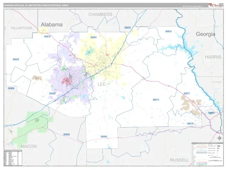Click the HARRIS county label
Screen dimensions: 227x170
213,57
